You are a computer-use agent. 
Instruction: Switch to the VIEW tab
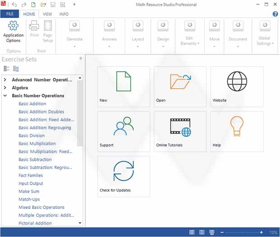47,14
